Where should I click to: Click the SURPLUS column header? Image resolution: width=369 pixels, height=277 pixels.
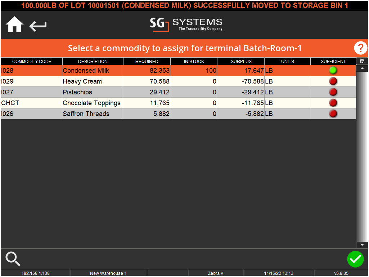(x=240, y=61)
